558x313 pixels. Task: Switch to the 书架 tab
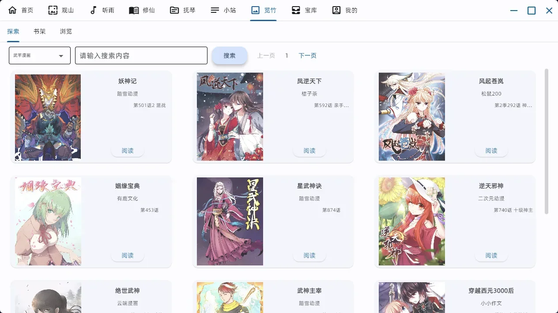pos(39,31)
